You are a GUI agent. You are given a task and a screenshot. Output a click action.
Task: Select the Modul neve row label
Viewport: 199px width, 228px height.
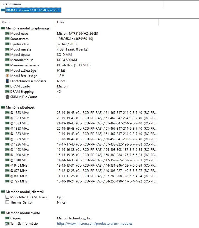[x=19, y=33]
